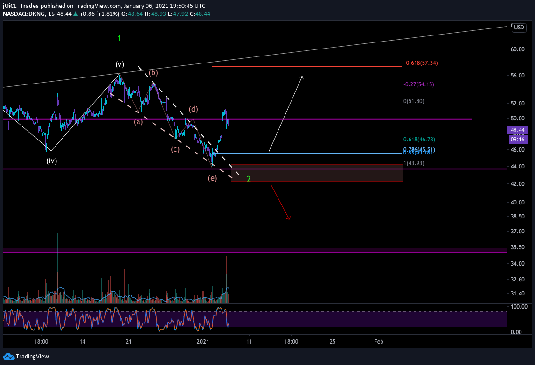Click the TradingView wordmark text
535x365 pixels.
[x=32, y=357]
